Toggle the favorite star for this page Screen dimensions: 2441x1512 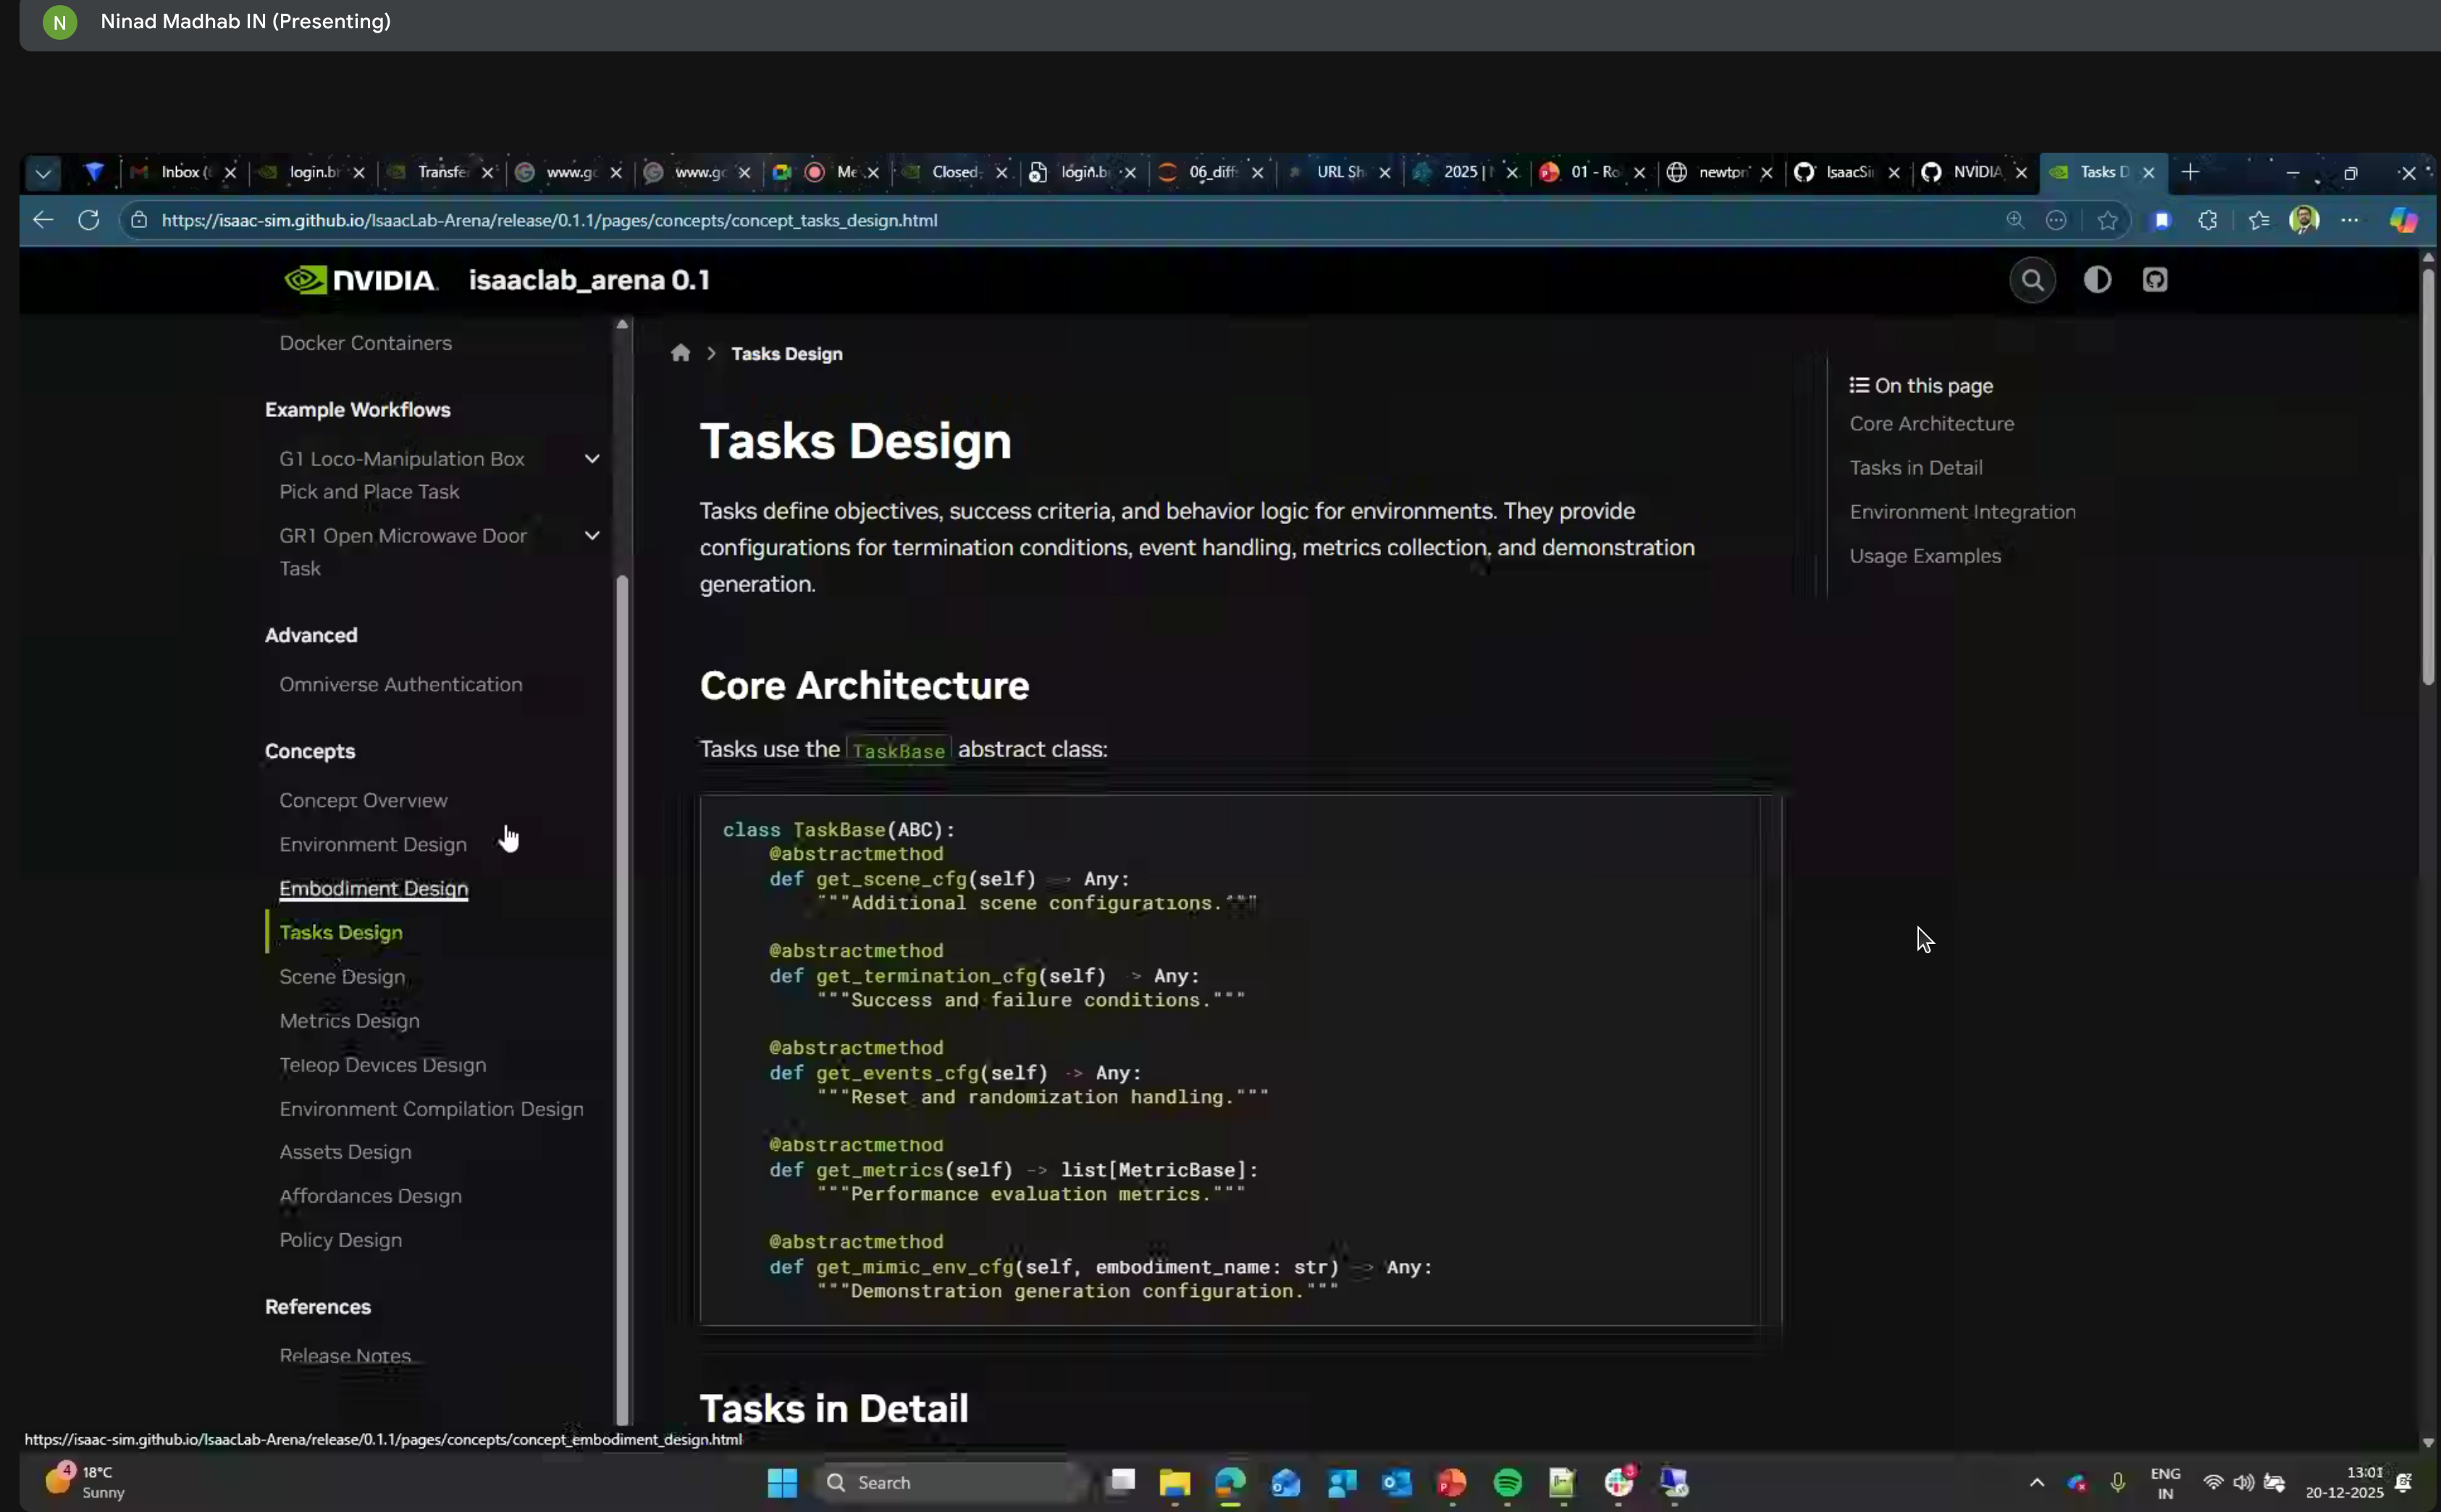click(2107, 220)
